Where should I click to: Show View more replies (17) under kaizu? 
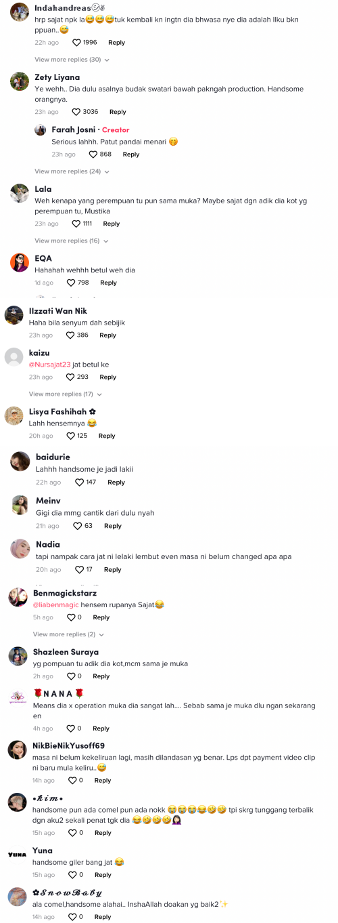66,394
